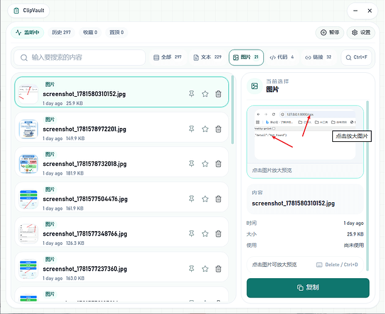Star the screenshot_1781578732018.jpg entry
This screenshot has width=385, height=314.
[205, 164]
